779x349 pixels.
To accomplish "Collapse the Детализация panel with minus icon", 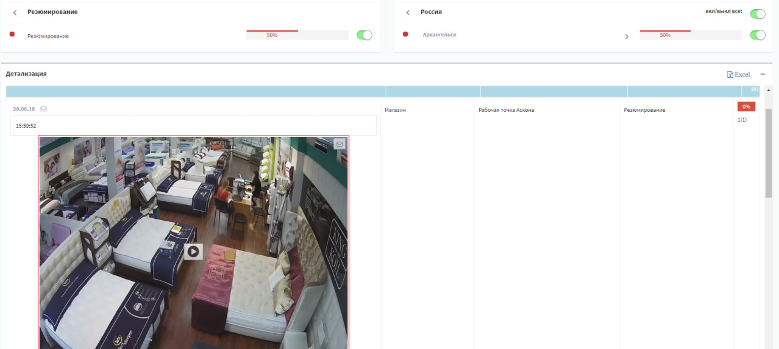I will click(763, 74).
